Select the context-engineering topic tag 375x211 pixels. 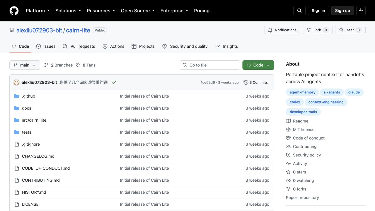[x=326, y=102]
